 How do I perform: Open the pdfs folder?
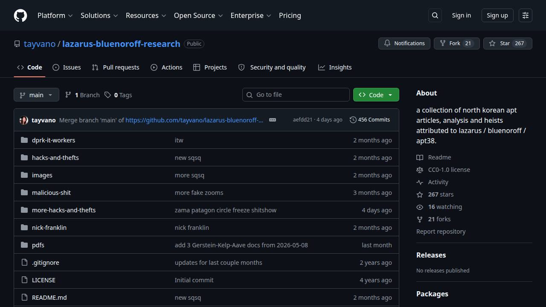(38, 245)
